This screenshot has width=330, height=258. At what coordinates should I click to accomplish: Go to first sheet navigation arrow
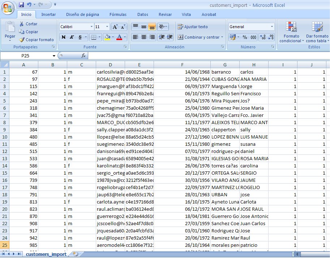point(3,254)
